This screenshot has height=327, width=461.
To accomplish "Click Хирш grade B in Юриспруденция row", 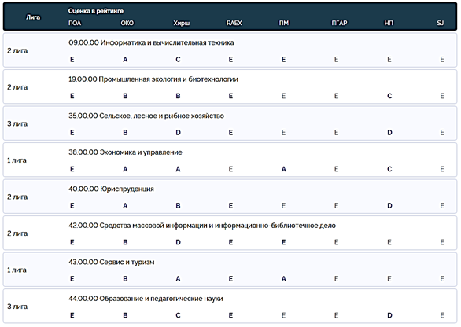I will 178,206.
